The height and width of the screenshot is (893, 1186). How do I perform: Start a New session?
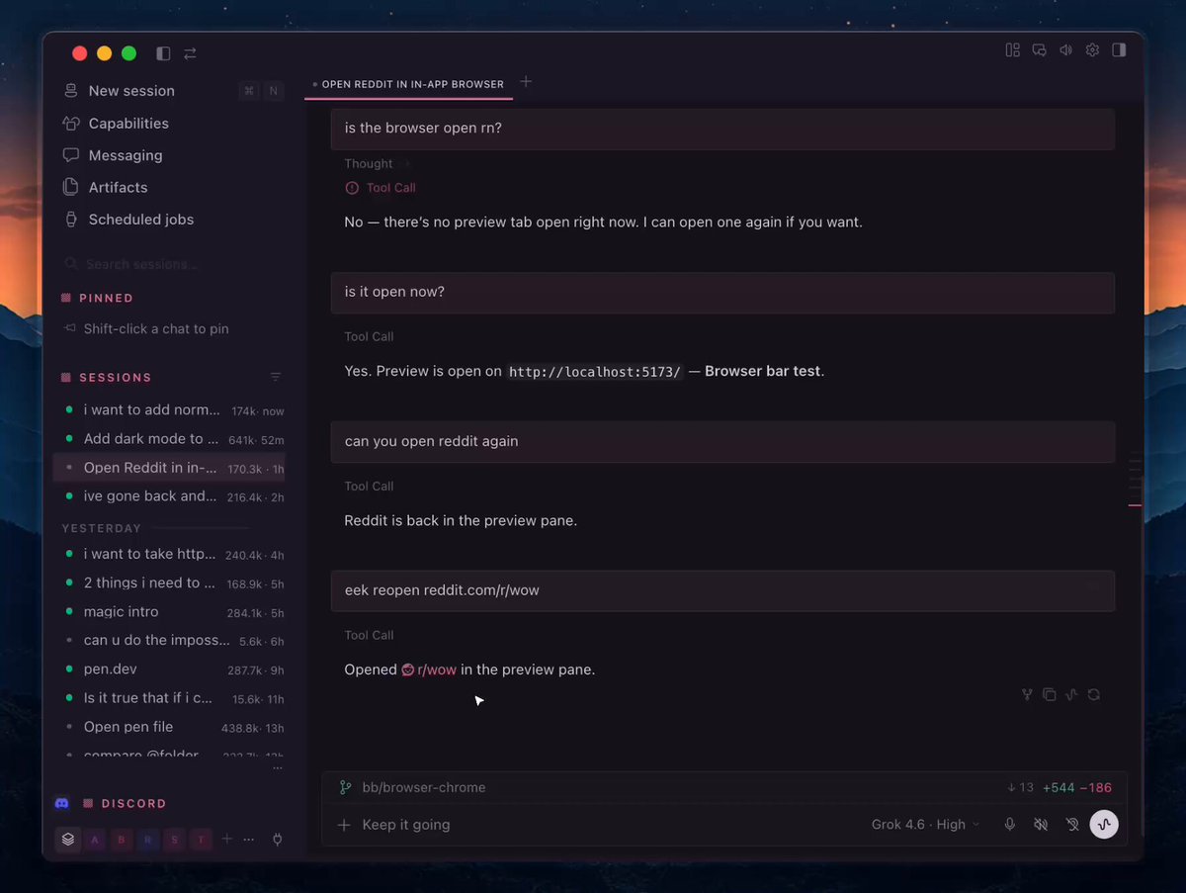(172, 91)
